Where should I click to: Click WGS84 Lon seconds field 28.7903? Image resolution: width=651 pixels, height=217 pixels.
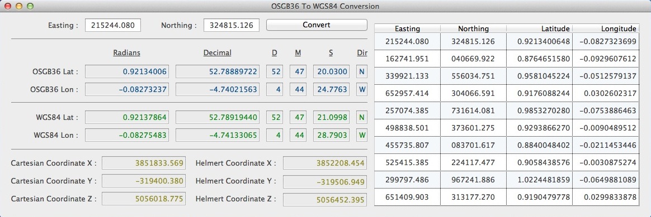[x=331, y=135]
